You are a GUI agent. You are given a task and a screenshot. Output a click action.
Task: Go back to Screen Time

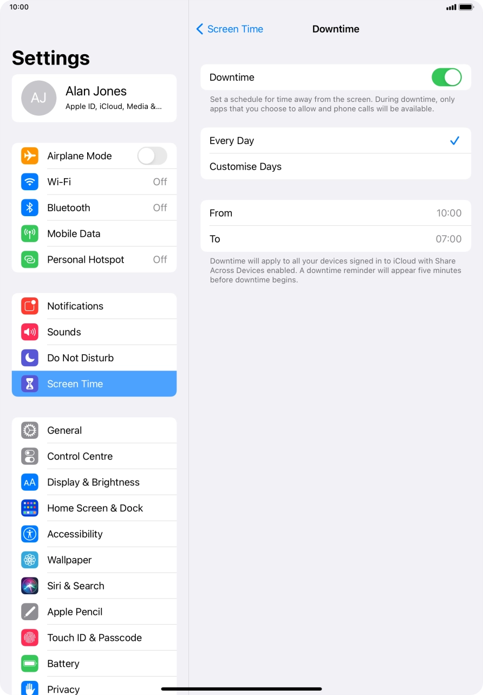(230, 29)
